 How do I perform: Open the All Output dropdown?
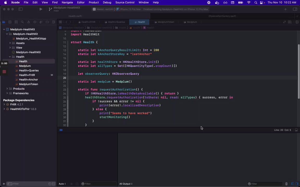126,184
